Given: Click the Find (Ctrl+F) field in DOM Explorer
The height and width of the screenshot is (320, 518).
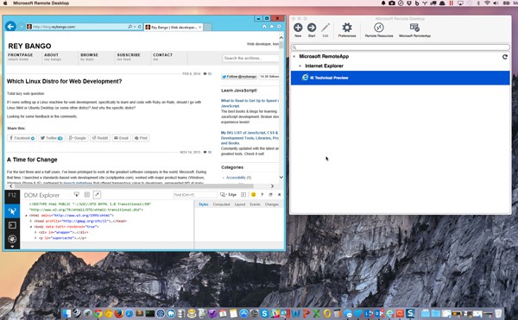Looking at the screenshot, I should click(x=194, y=195).
